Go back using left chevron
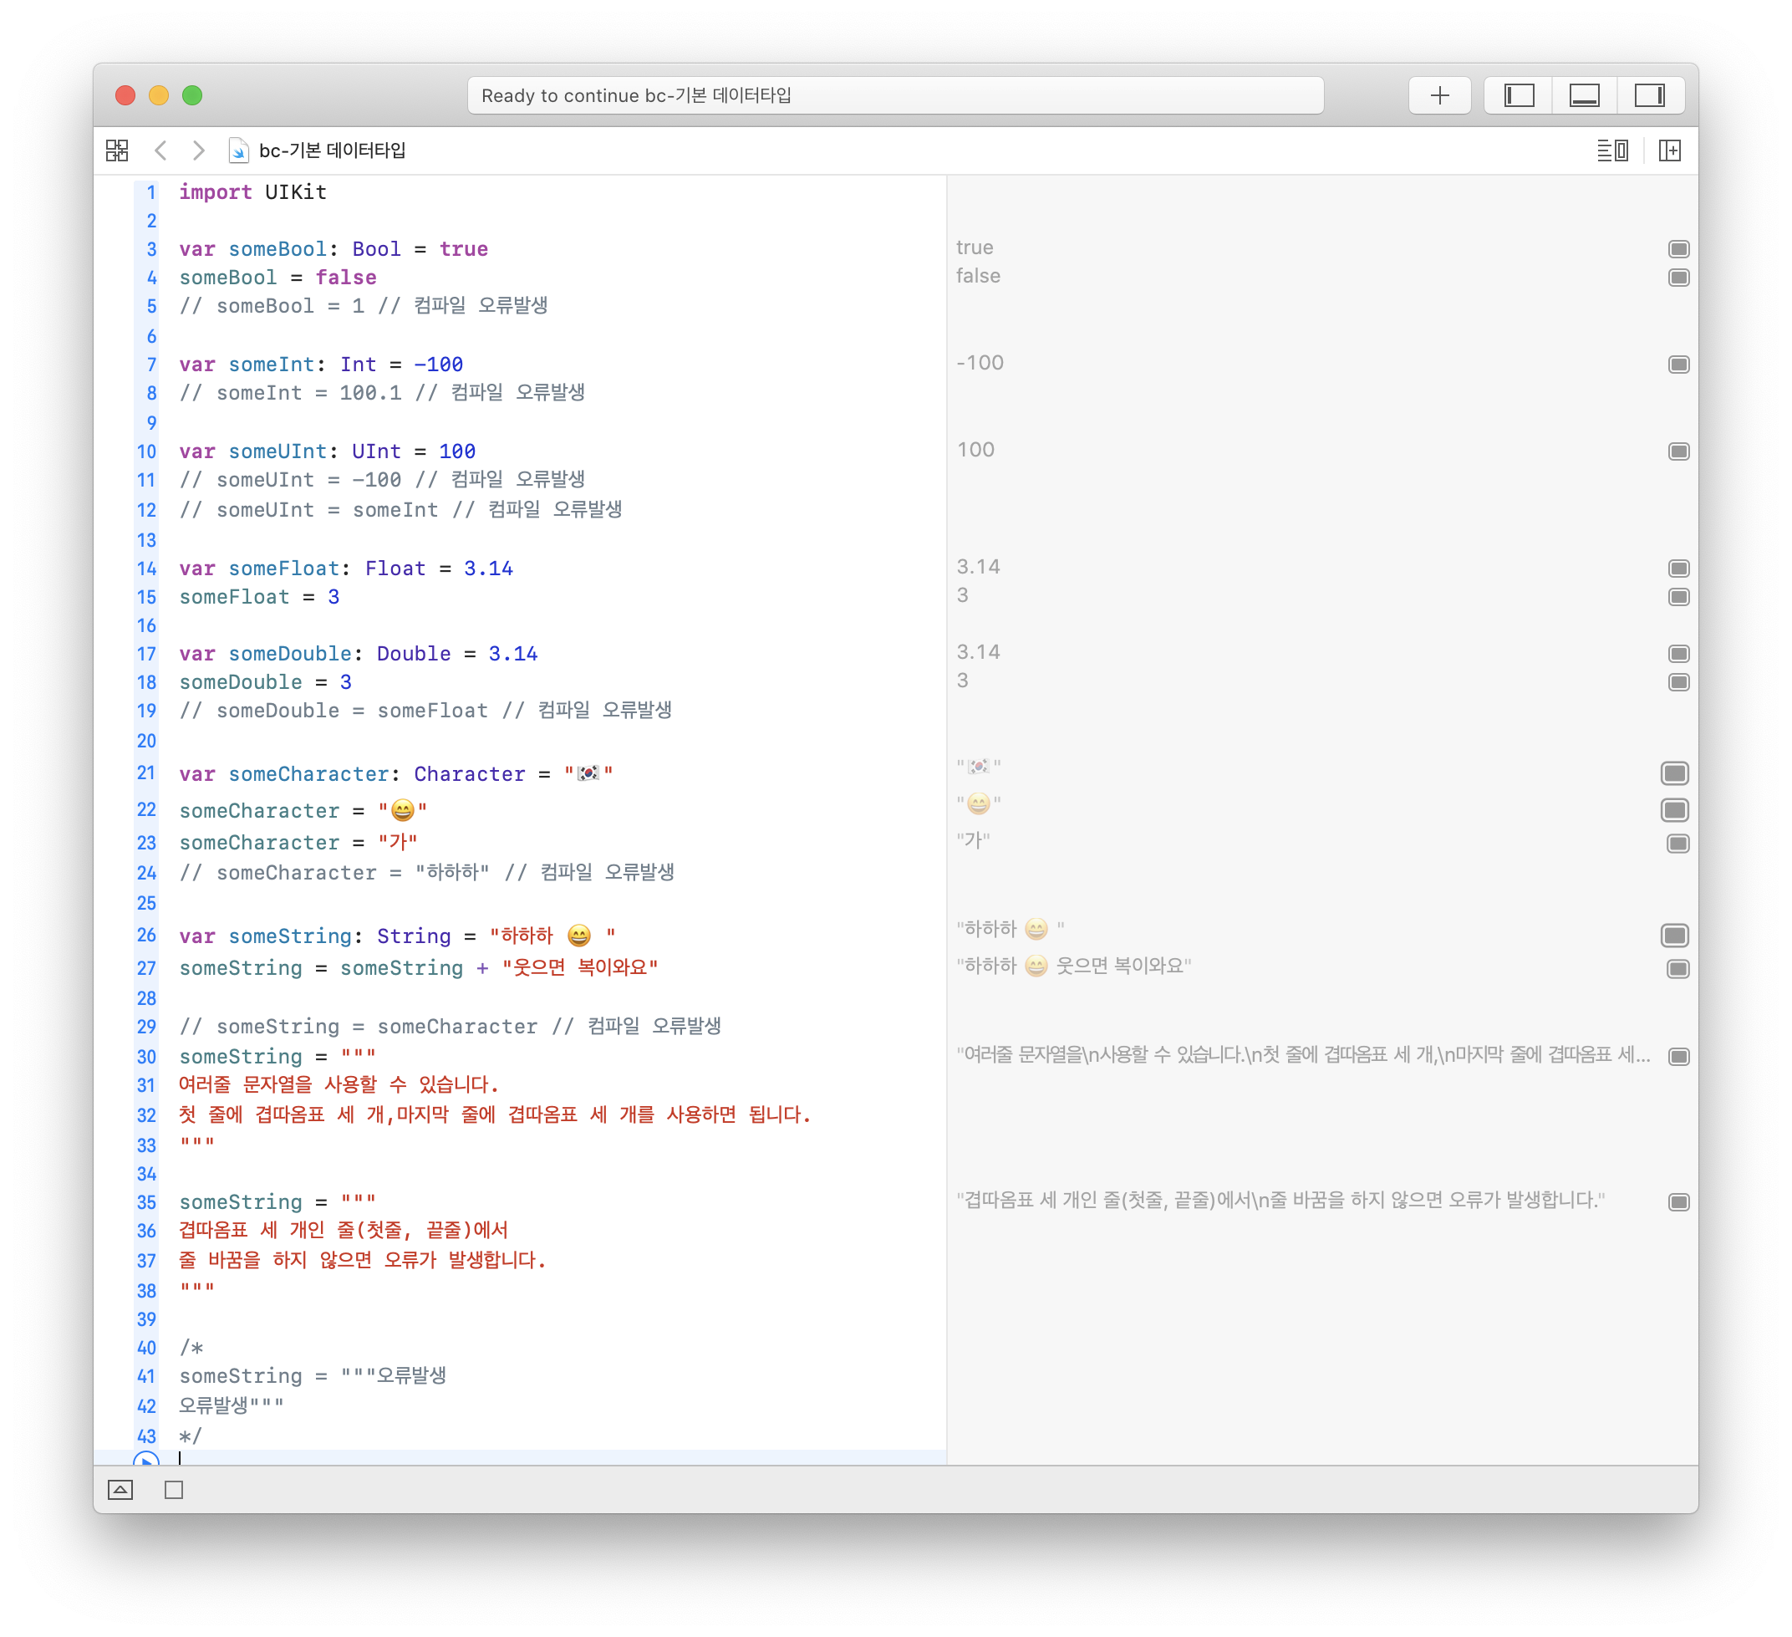 click(x=160, y=150)
